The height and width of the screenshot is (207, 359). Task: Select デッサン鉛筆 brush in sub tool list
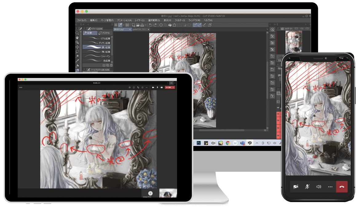tap(97, 43)
